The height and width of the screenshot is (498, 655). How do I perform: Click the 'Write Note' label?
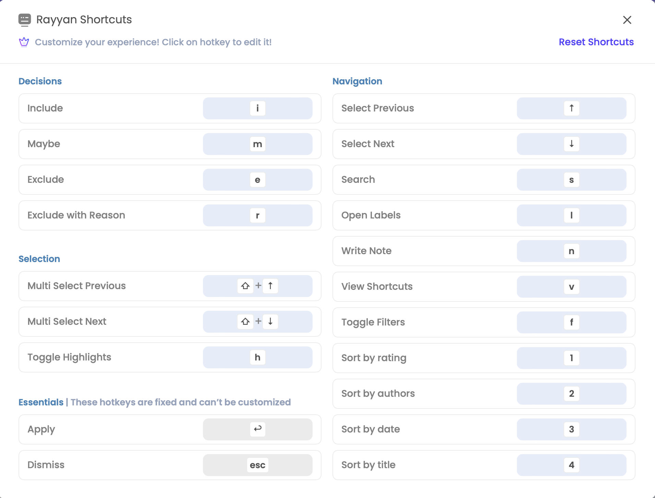366,251
